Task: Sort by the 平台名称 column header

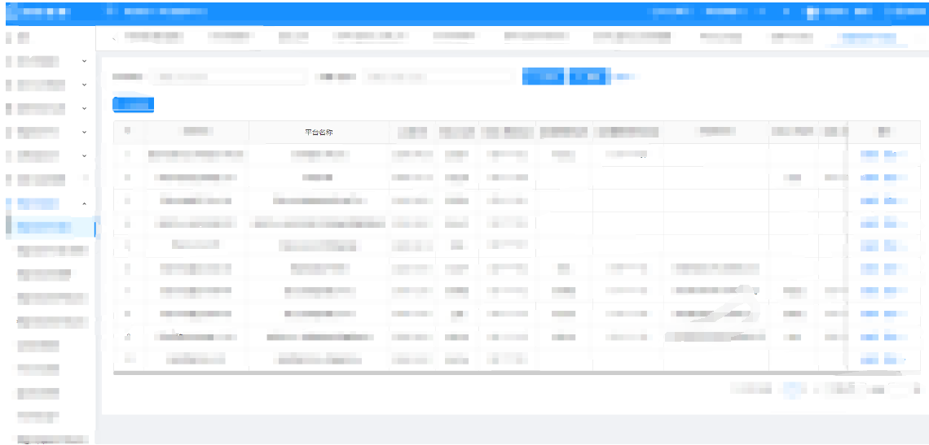Action: (319, 132)
